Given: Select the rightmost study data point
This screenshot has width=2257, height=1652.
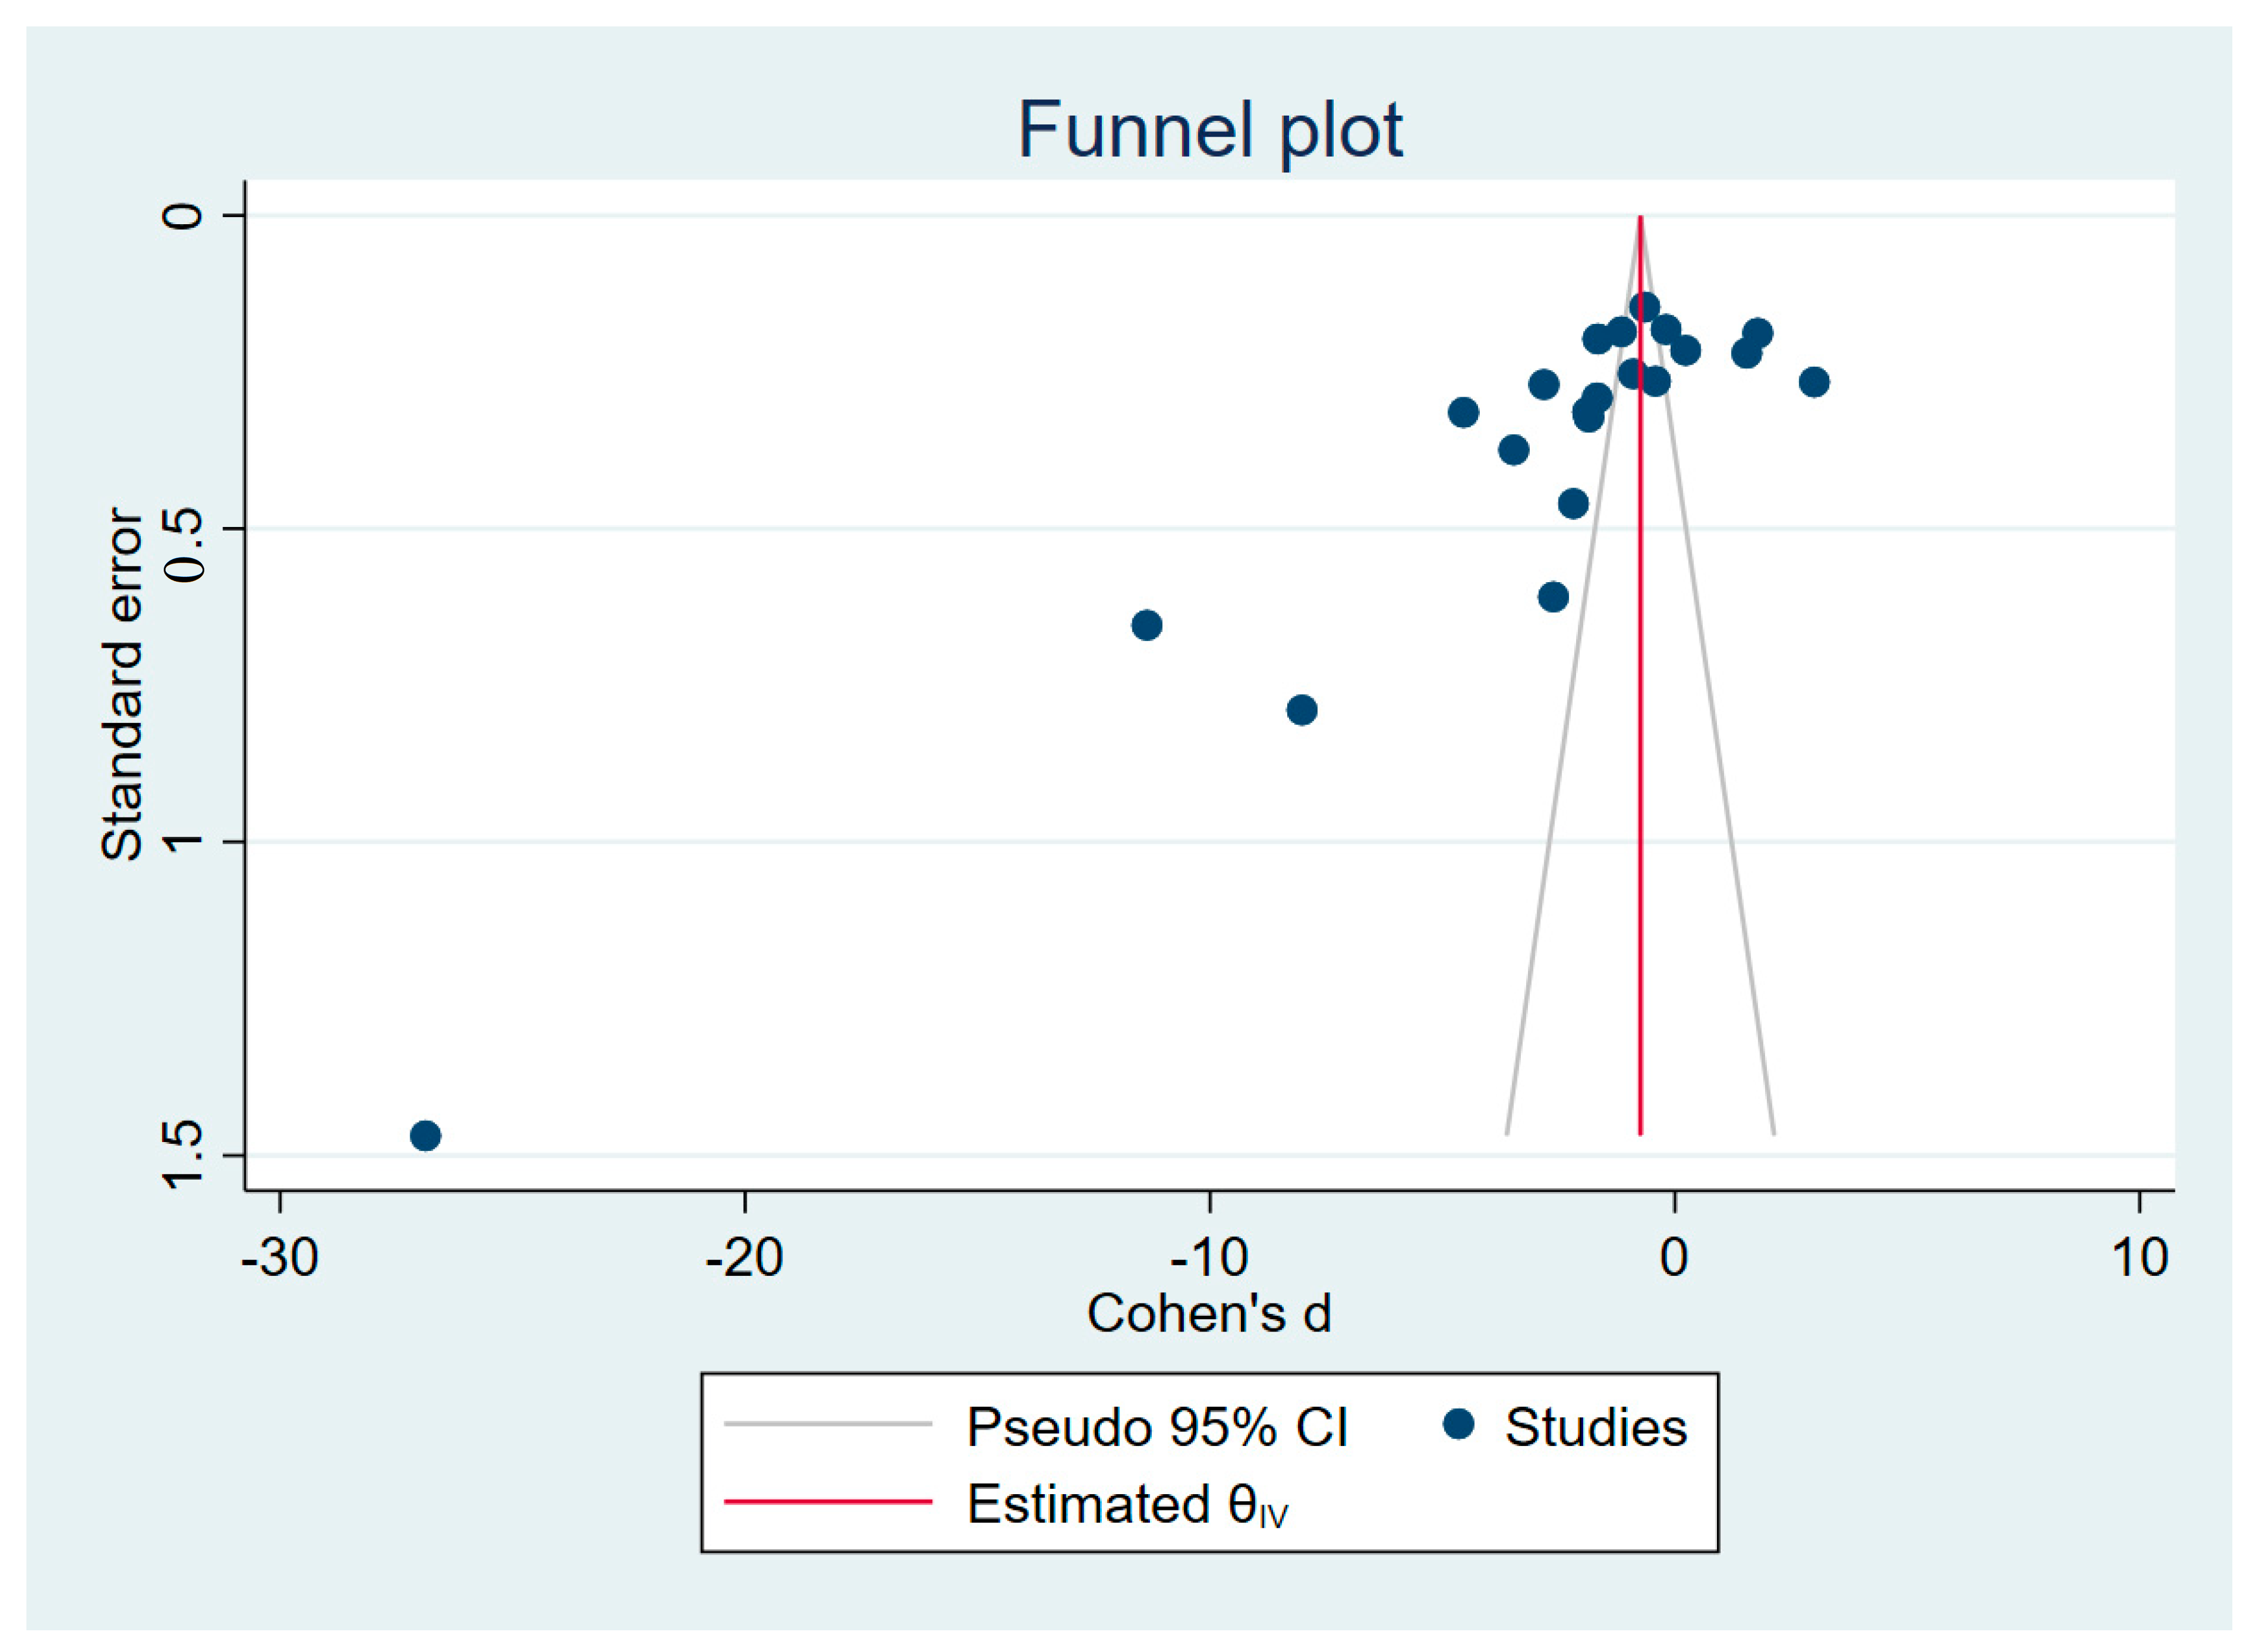Looking at the screenshot, I should click(x=1813, y=382).
